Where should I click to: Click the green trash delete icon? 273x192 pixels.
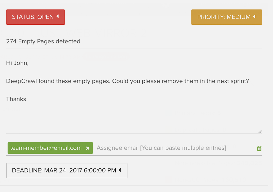[259, 148]
